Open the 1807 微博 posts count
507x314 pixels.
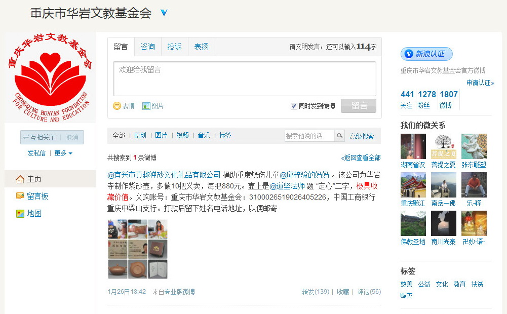tap(448, 99)
